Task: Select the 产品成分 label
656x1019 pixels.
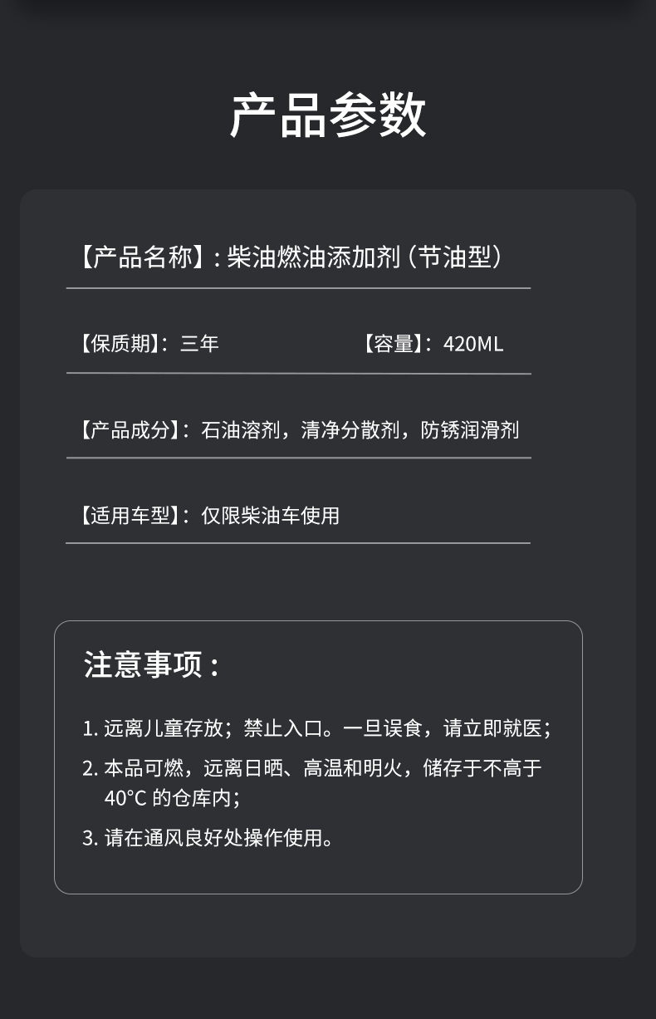Action: pos(130,429)
